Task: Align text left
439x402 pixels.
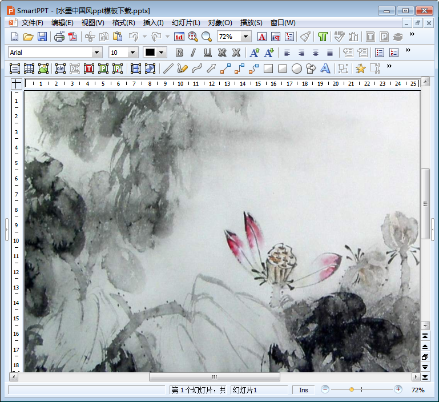Action: [x=287, y=53]
